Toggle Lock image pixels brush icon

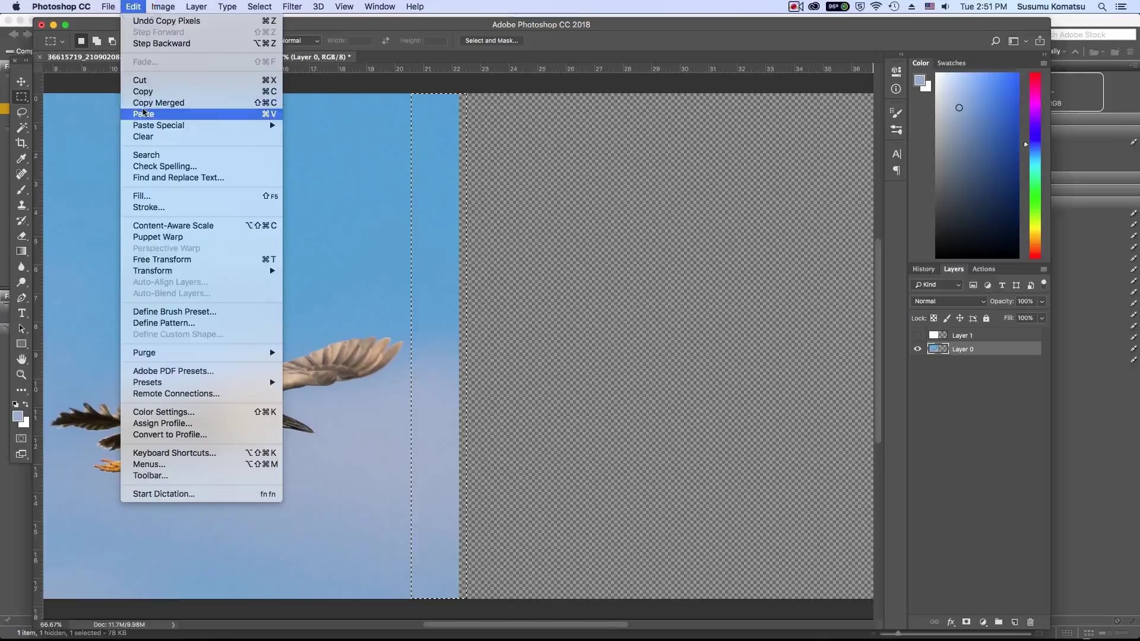pos(947,318)
